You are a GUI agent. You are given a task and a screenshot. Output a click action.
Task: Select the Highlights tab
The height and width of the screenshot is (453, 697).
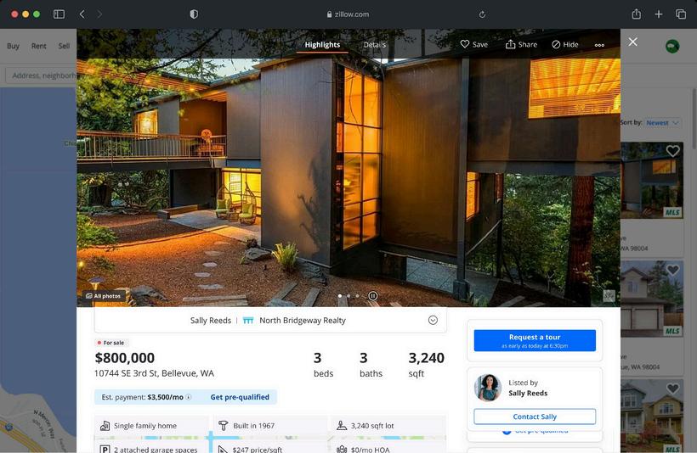[x=322, y=45]
